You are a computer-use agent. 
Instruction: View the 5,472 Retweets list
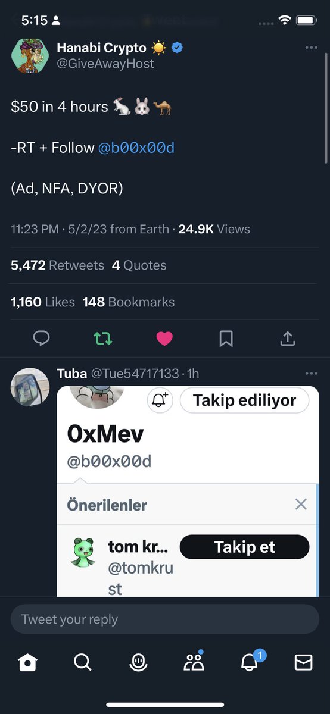tap(57, 265)
